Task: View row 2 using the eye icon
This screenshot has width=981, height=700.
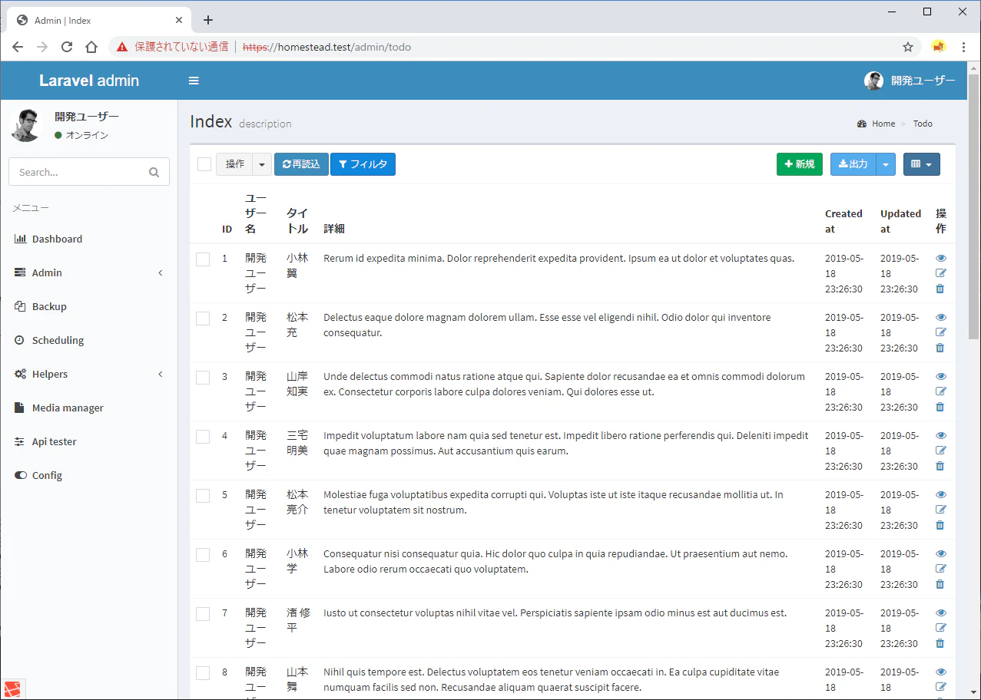Action: (x=941, y=318)
